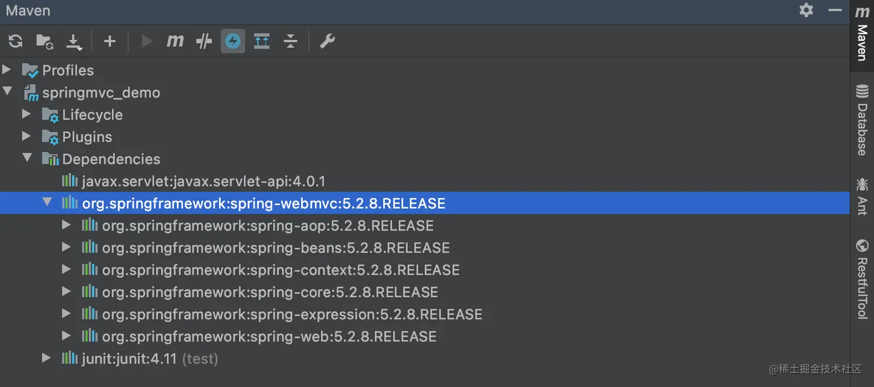Viewport: 874px width, 387px height.
Task: Click spring-expression library icon
Action: [90, 314]
